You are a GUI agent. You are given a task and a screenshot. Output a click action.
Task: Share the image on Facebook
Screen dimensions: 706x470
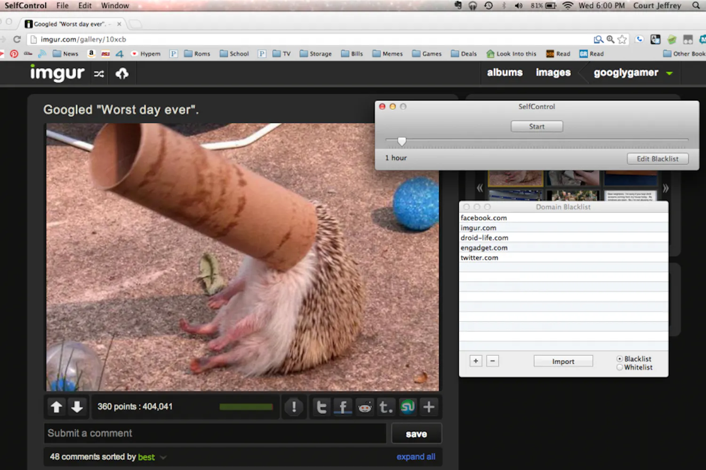point(343,407)
